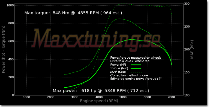This screenshot has width=209, height=107.
Task: Click the 'MAP (kPa)' right axis label
Action: pos(192,49)
